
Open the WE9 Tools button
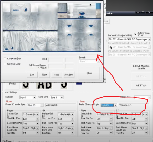(141, 85)
